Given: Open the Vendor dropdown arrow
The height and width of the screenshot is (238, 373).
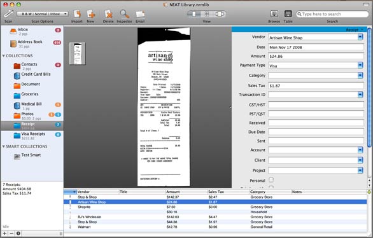Looking at the screenshot, I should point(360,37).
